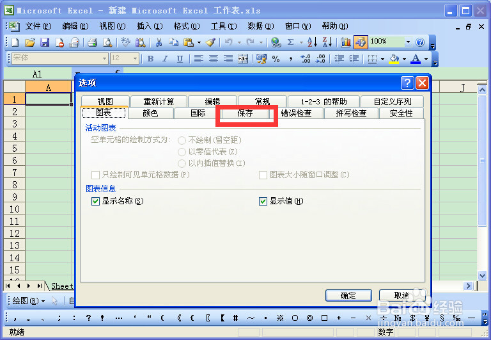Copy selection using the Copy icon
The height and width of the screenshot is (340, 491).
pos(173,42)
